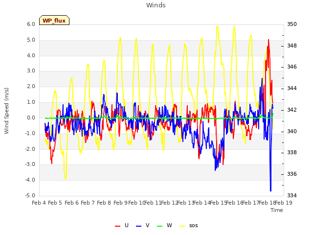
Task: Click the 3.0 left axis value
Action: [x=31, y=70]
